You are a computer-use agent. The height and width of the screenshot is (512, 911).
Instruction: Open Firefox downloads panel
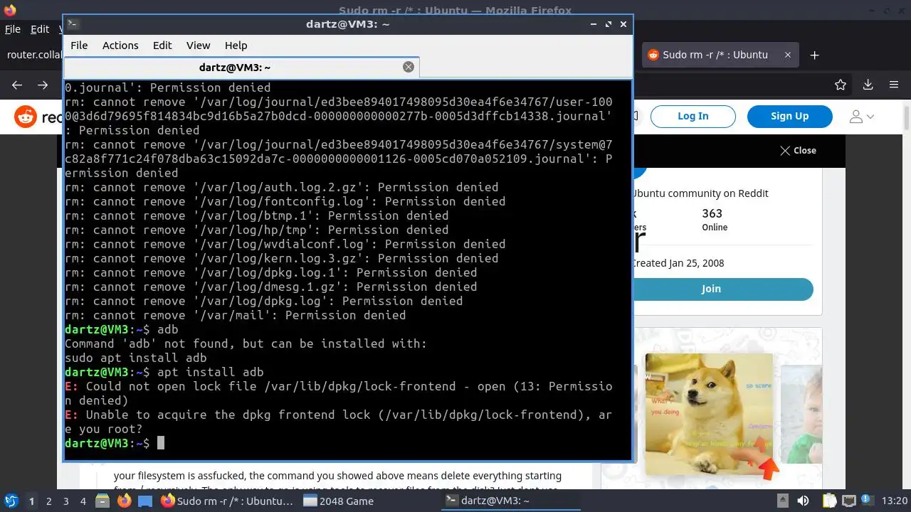coord(868,85)
